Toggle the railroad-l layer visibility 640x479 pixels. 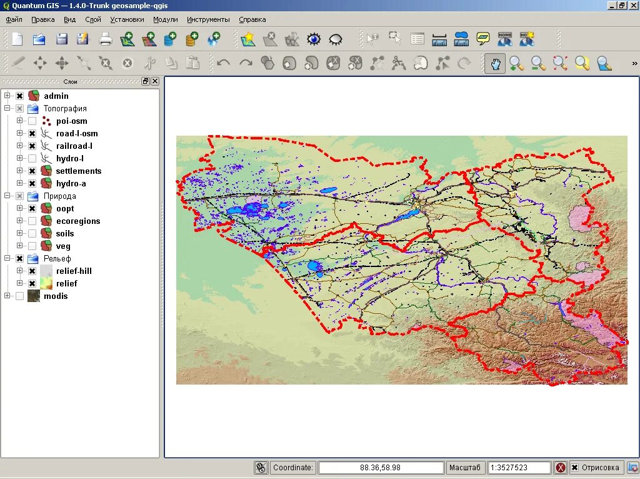(32, 146)
